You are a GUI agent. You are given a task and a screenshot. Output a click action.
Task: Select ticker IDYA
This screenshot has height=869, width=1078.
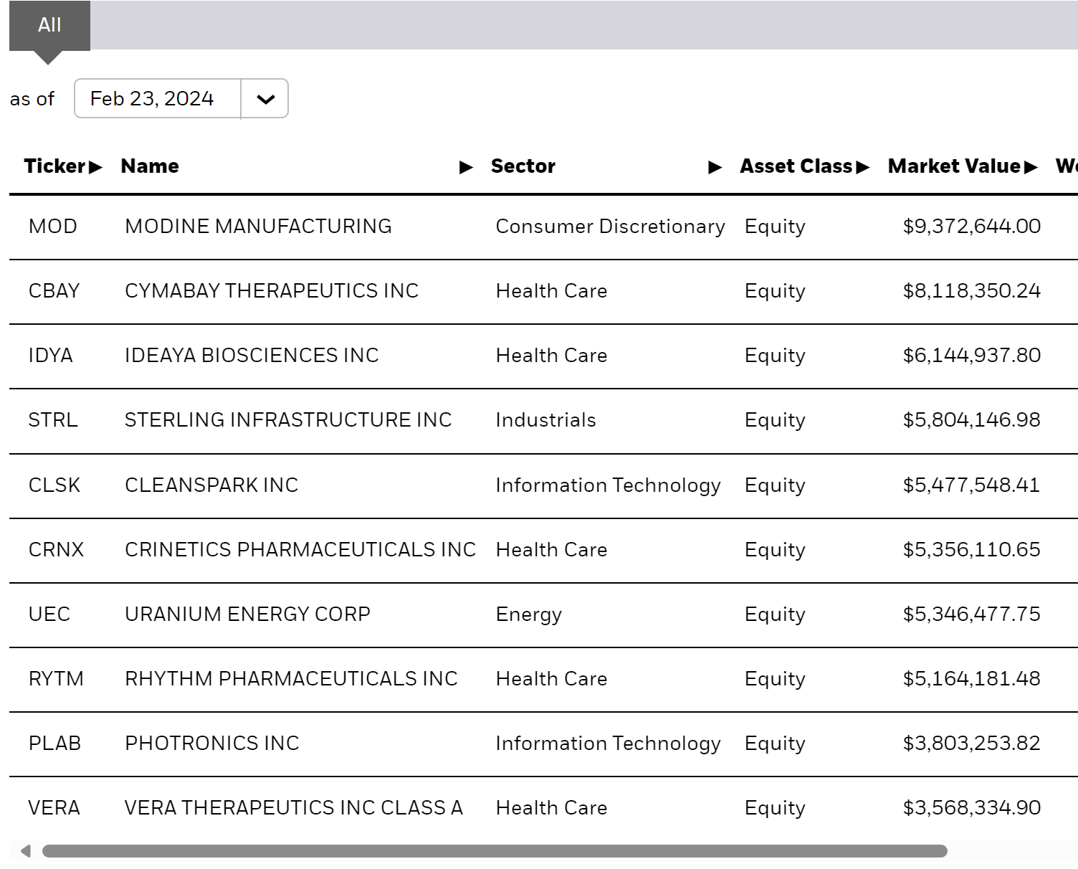[x=51, y=356]
